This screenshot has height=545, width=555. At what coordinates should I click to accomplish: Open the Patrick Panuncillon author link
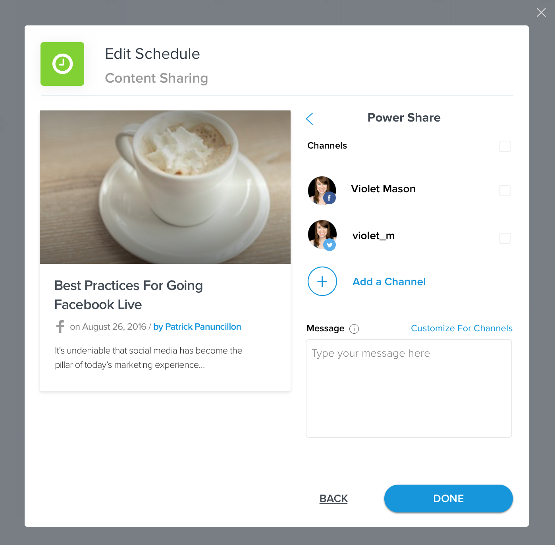197,327
